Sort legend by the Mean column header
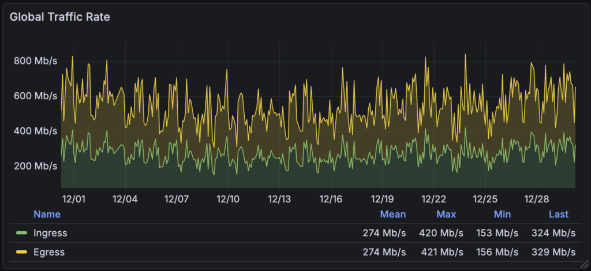Image resolution: width=591 pixels, height=271 pixels. [x=392, y=214]
